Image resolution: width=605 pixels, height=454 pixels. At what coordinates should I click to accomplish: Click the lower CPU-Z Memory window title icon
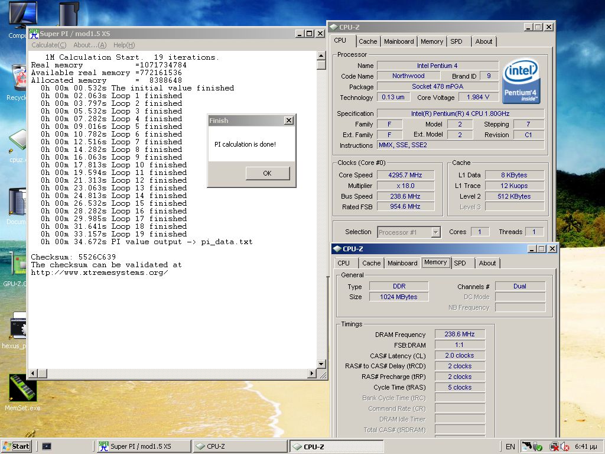(337, 249)
